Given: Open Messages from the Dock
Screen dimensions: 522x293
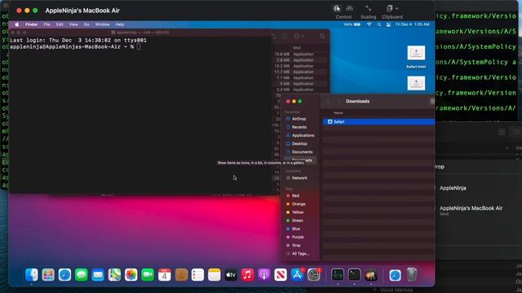Looking at the screenshot, I should (x=82, y=275).
